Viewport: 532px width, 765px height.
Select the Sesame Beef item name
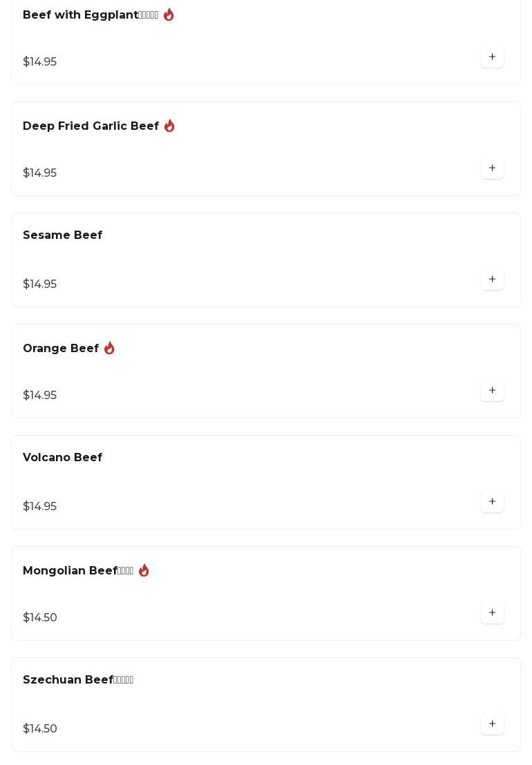pos(62,235)
